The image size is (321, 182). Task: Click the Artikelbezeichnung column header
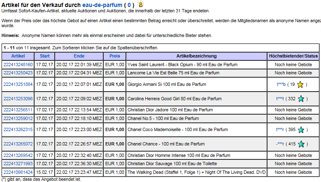coord(197,56)
